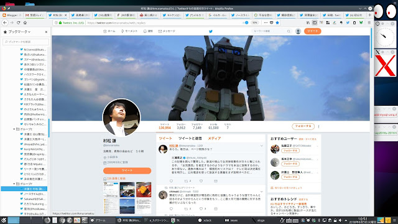The image size is (398, 224).
Task: Like the chimaki retweet with heart icon
Action: coord(201,209)
